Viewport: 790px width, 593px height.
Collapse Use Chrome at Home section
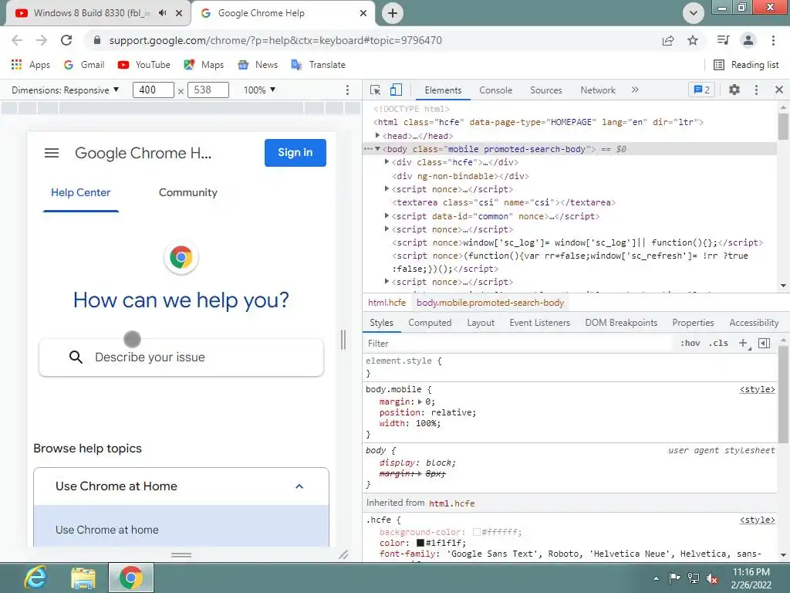[x=299, y=486]
